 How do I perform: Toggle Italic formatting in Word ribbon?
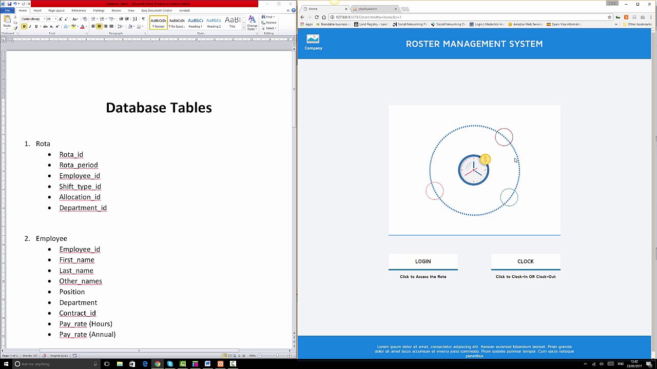[30, 27]
